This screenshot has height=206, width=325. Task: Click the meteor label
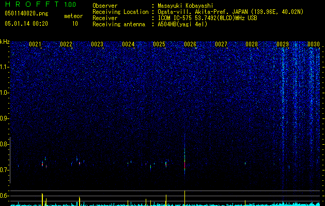click(x=73, y=16)
